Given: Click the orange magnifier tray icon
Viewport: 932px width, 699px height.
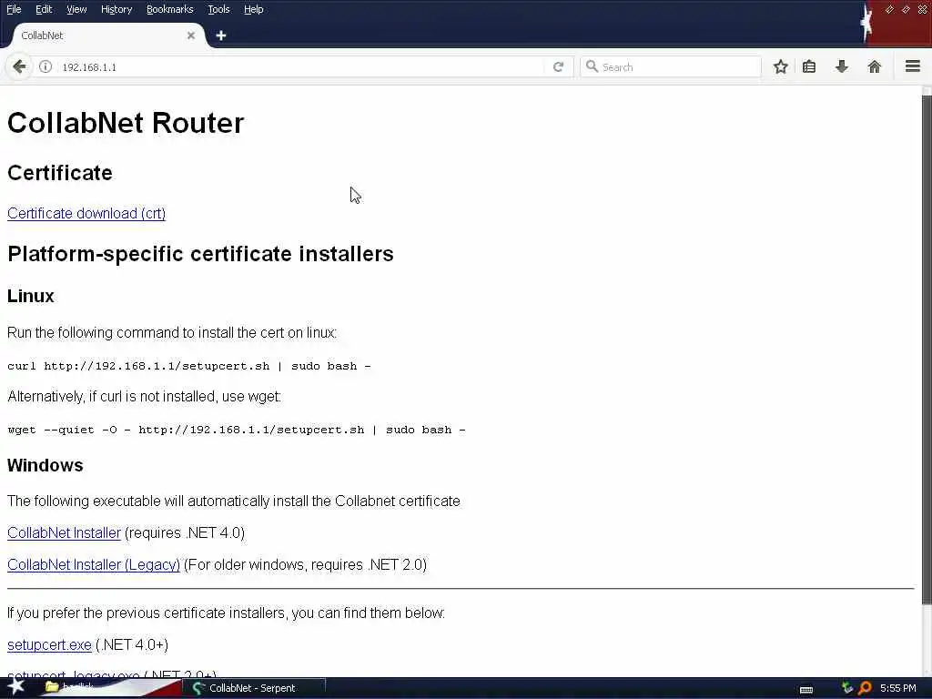Looking at the screenshot, I should [865, 688].
